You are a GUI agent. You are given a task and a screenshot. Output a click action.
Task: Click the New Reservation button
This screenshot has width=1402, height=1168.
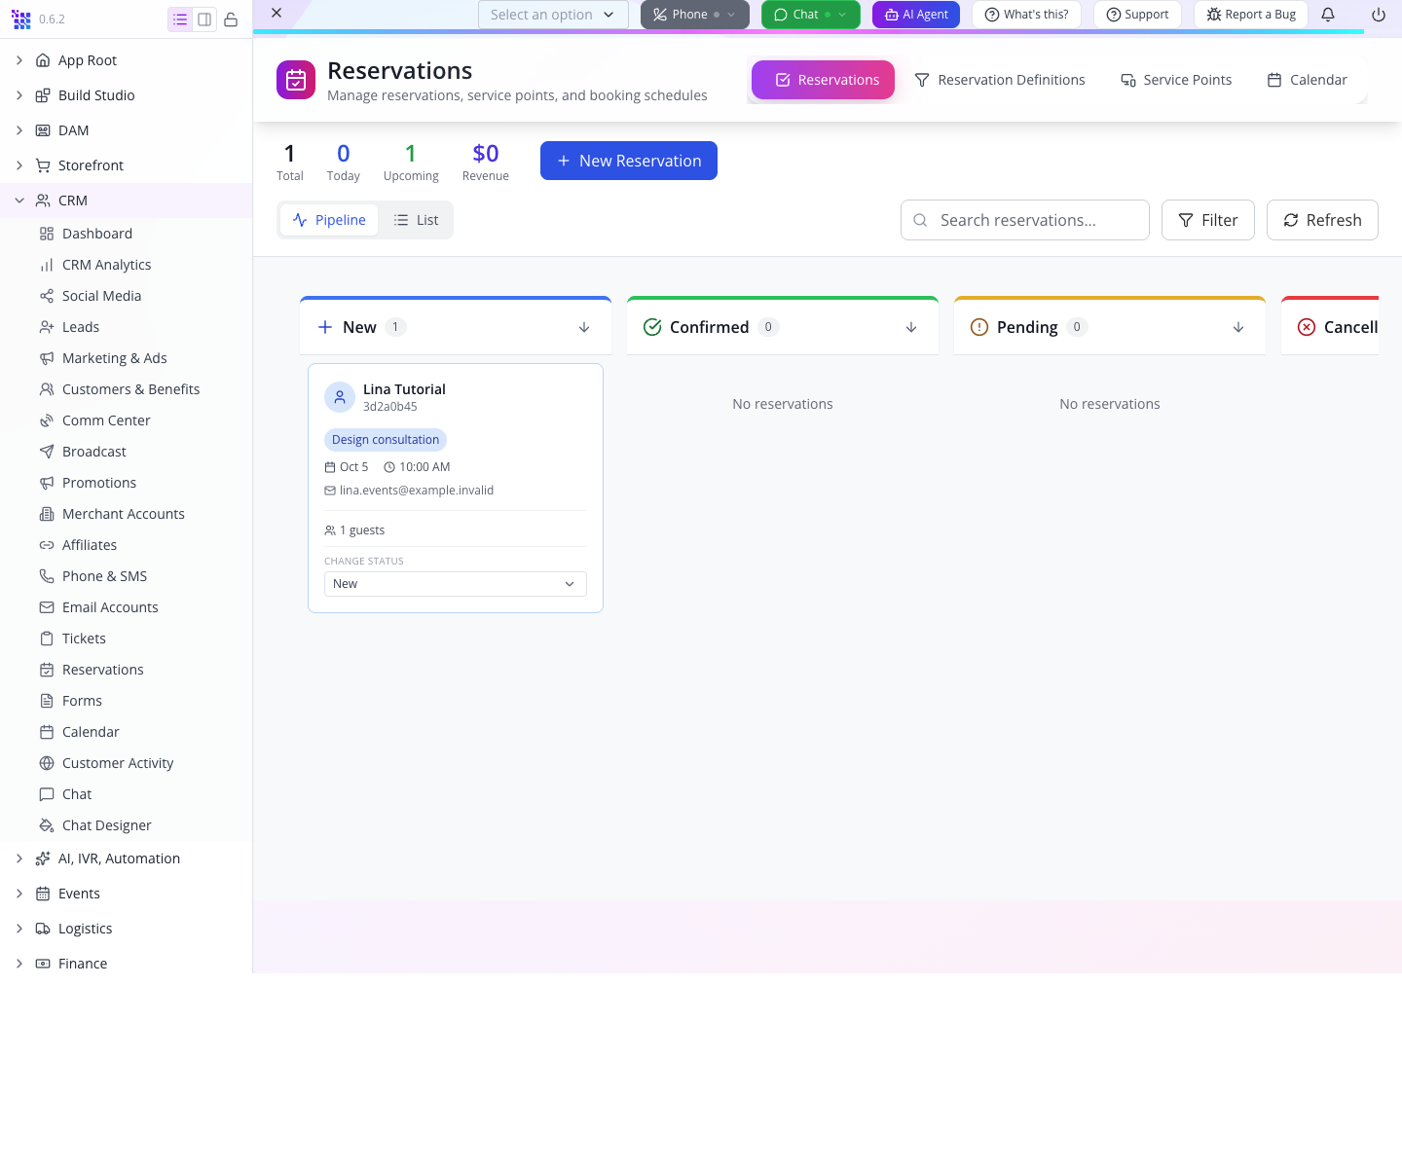(x=629, y=161)
